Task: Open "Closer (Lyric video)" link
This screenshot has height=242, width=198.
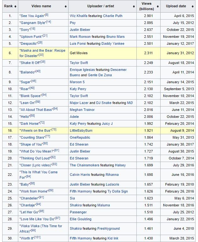Action: click(36, 165)
